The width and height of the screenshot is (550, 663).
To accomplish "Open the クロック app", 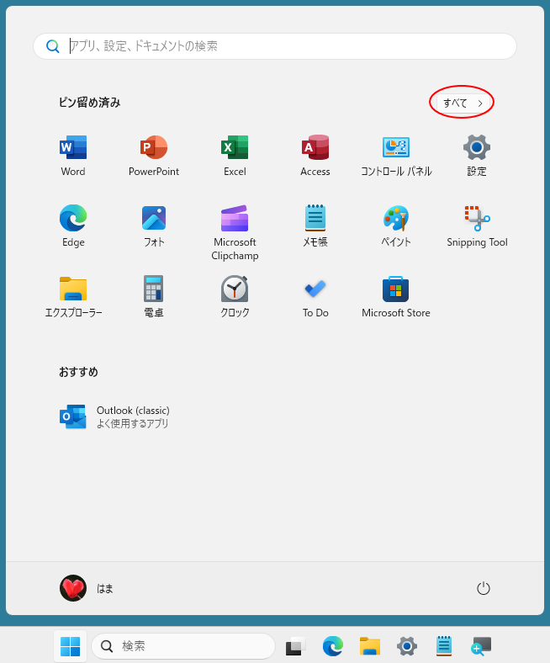I will (235, 296).
